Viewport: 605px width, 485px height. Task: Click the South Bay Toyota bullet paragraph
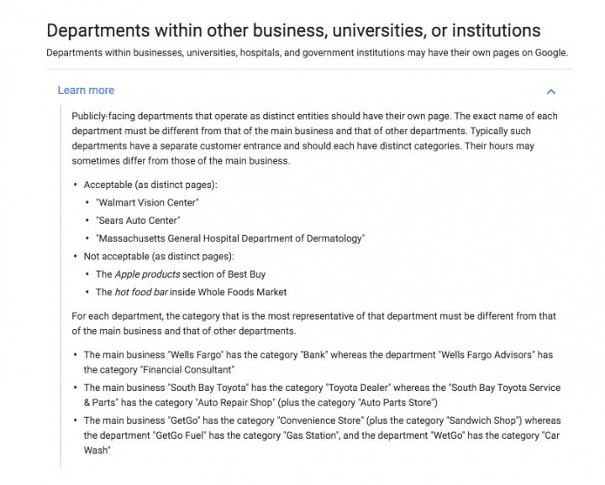point(322,395)
